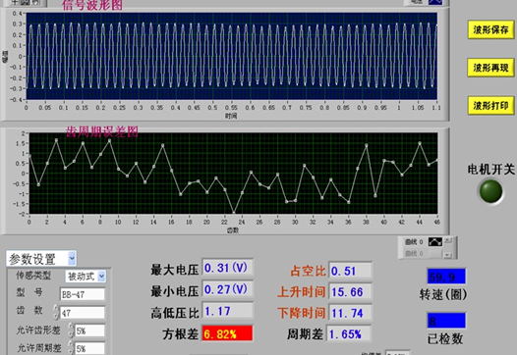Viewport: 517px width, 355px height.
Task: Click the 占空比 0.51 value box
Action: (x=351, y=271)
